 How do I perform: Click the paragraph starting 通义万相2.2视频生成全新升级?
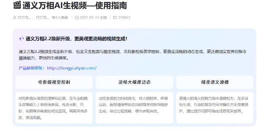[x=133, y=55]
